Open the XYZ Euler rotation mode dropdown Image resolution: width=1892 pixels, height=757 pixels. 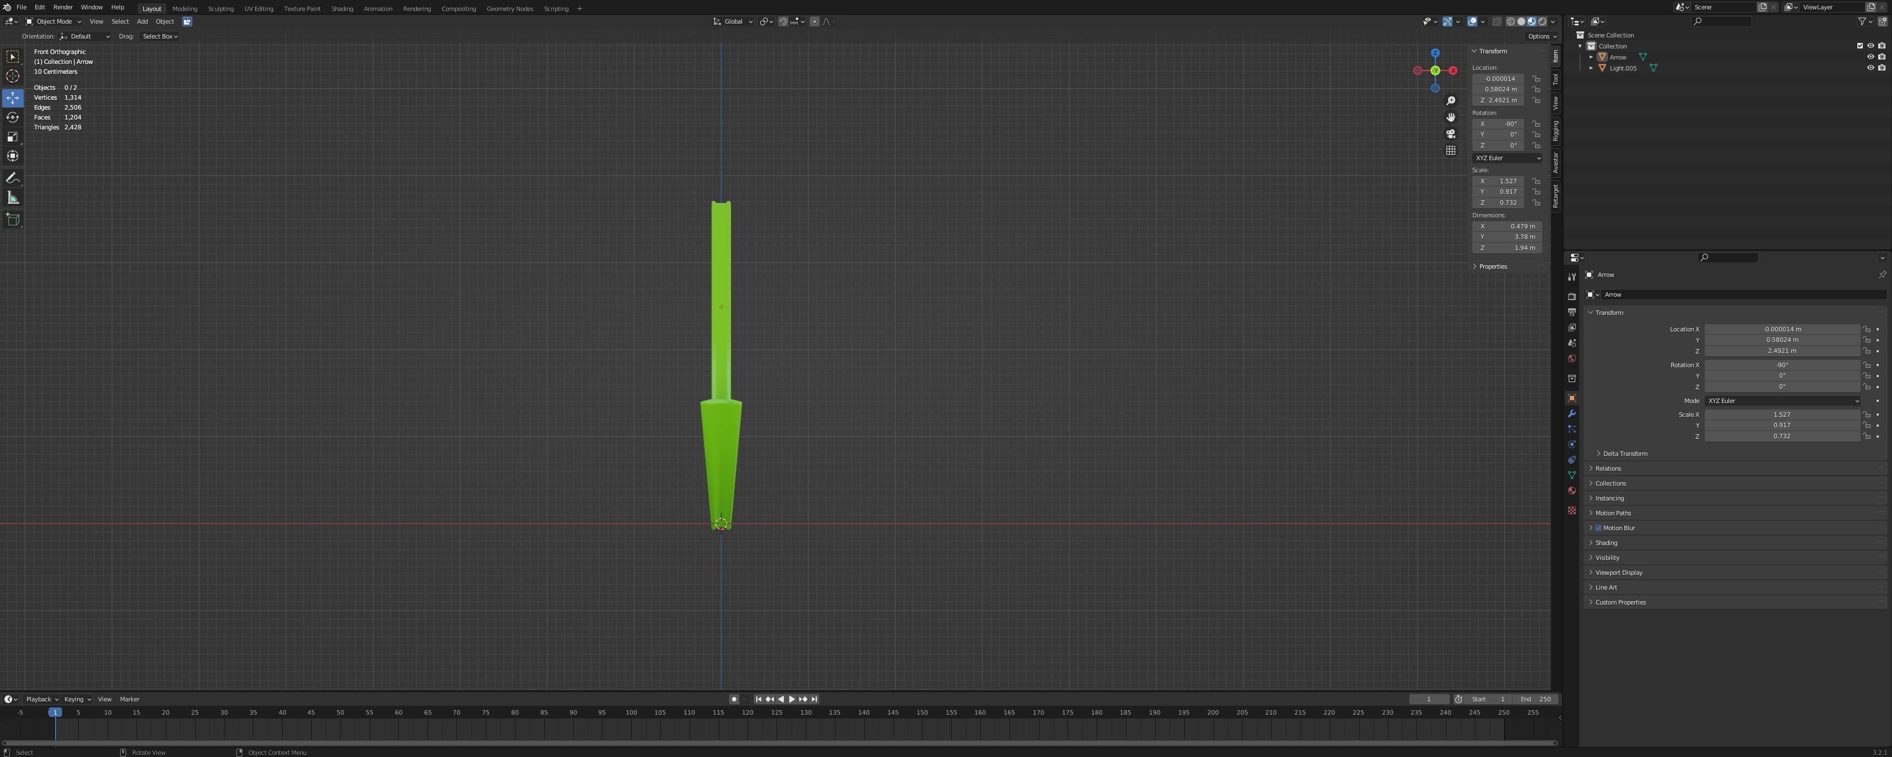pyautogui.click(x=1782, y=401)
